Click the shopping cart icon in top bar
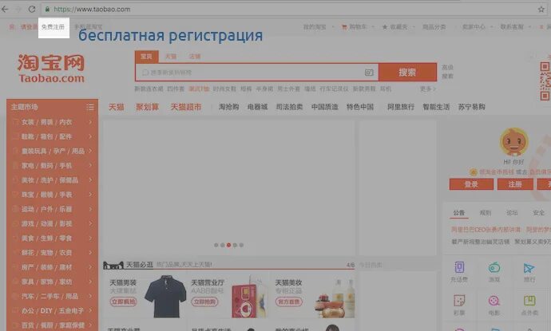551x331 pixels. (344, 27)
